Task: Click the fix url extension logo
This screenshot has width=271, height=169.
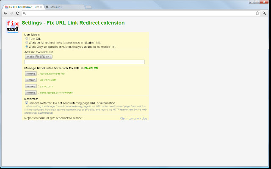Action: click(x=13, y=27)
